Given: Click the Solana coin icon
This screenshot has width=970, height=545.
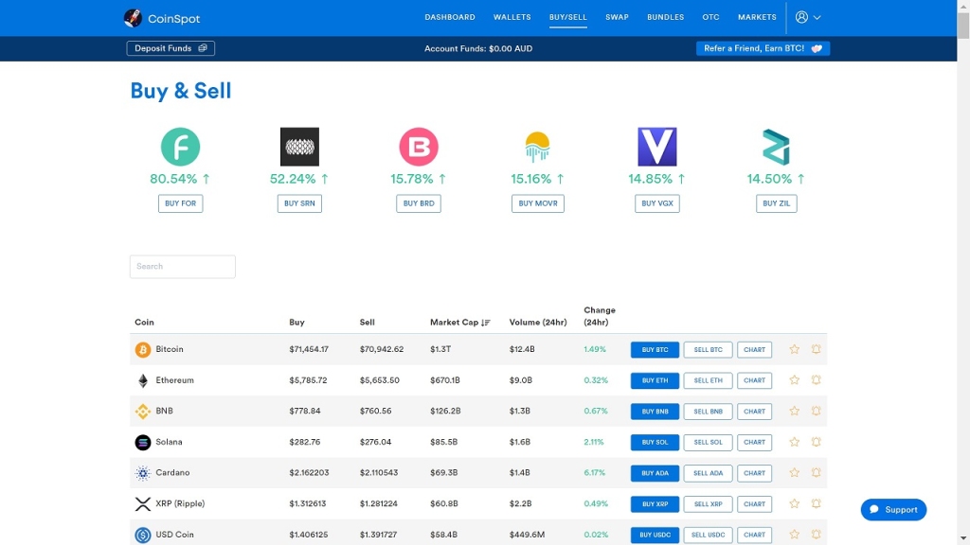Looking at the screenshot, I should point(143,443).
